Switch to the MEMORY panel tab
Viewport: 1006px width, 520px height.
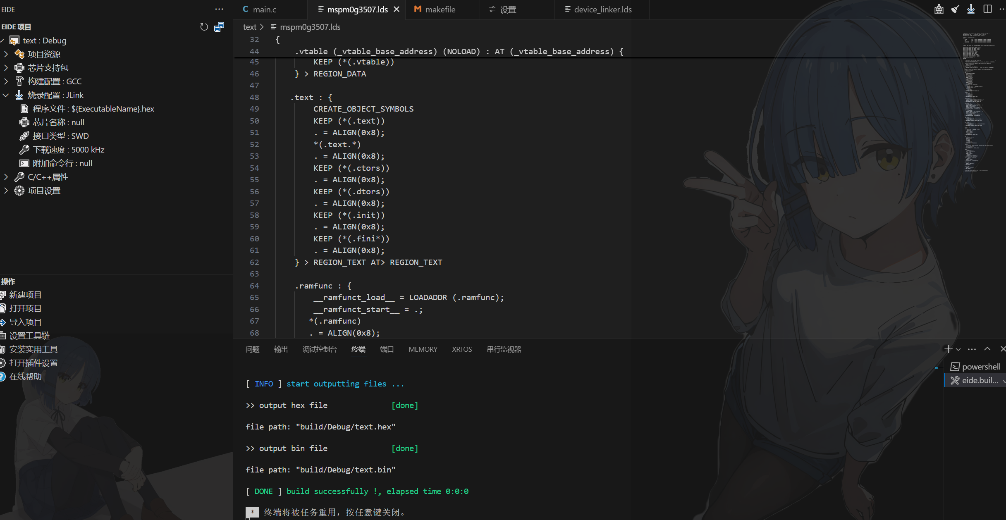point(423,349)
